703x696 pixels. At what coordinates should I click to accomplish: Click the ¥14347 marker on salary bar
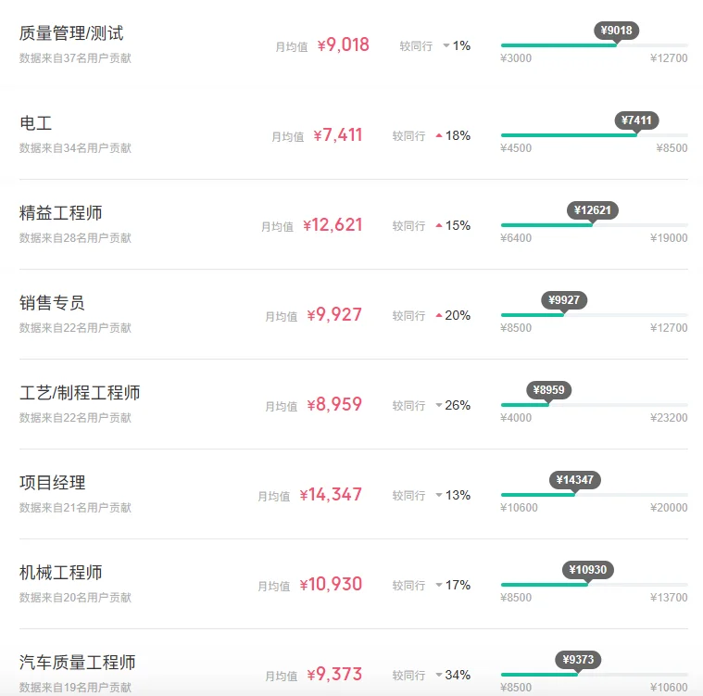pos(575,480)
